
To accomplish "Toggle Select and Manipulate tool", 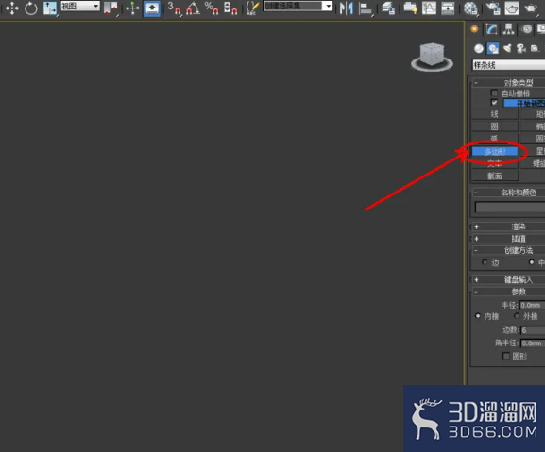I will pyautogui.click(x=132, y=8).
